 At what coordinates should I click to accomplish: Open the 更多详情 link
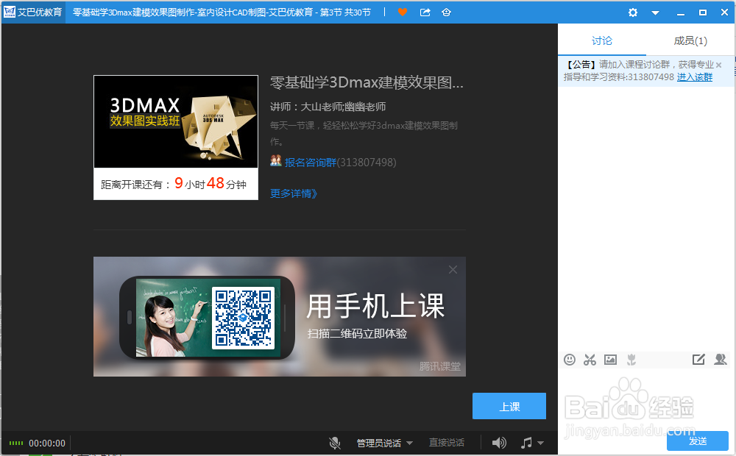(294, 193)
